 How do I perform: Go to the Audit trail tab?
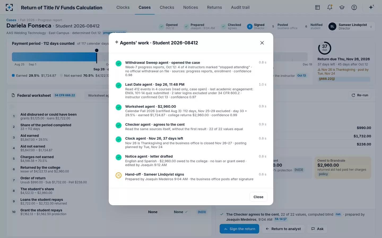click(x=240, y=7)
